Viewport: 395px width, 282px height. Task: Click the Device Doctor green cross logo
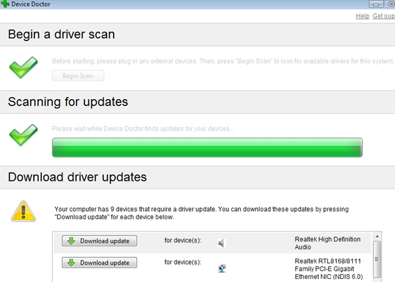(5, 4)
